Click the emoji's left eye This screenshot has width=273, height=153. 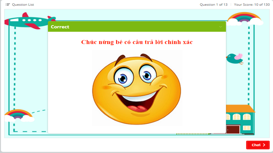coord(122,76)
